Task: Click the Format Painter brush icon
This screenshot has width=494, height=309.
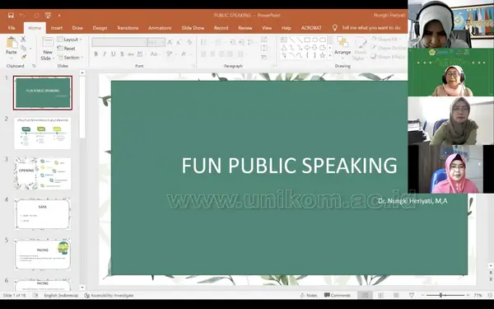Action: pos(24,57)
